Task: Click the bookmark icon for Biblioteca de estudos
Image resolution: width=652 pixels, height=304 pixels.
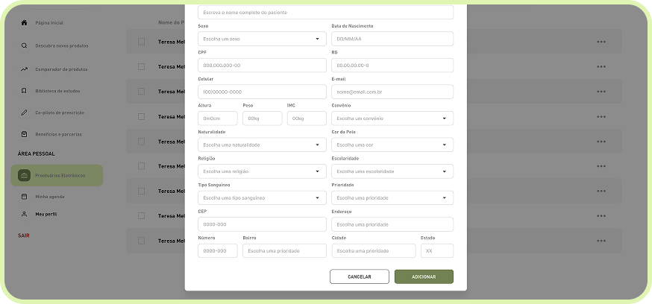Action: (24, 91)
